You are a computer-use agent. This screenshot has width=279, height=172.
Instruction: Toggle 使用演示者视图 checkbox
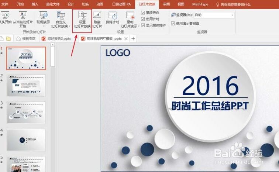tap(173, 23)
